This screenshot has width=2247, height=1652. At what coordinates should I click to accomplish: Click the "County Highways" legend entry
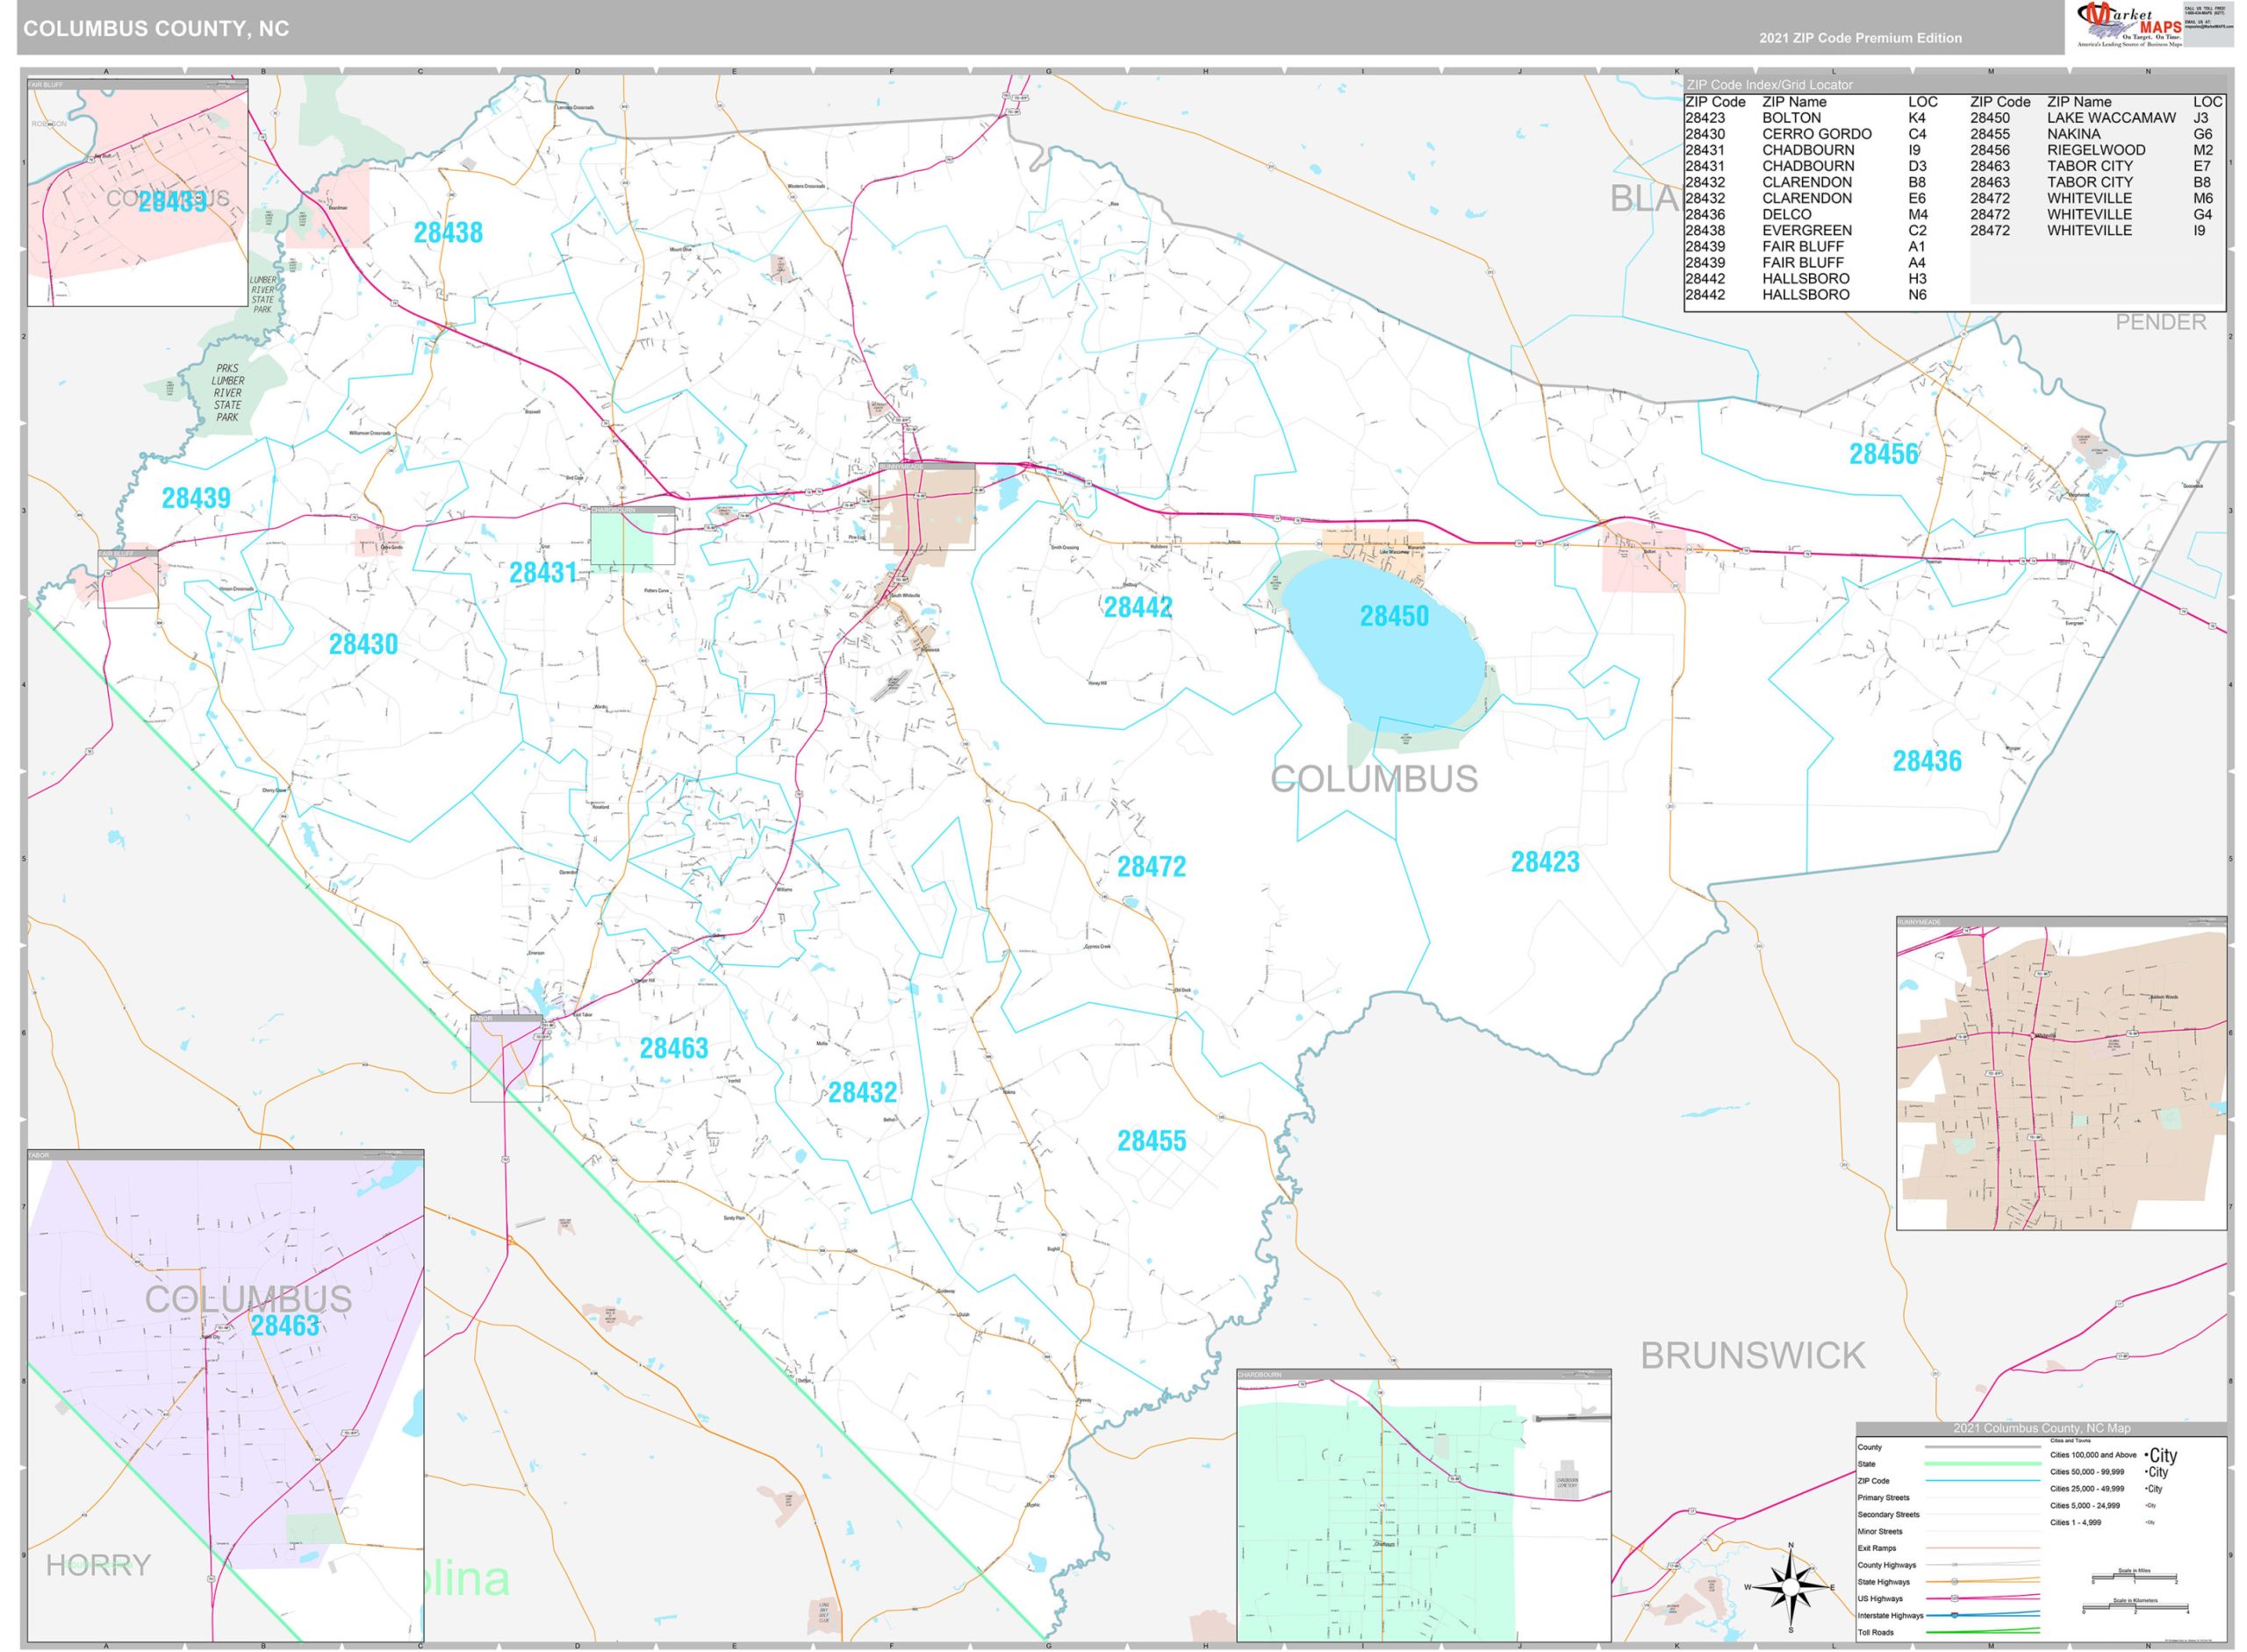(x=1887, y=1565)
